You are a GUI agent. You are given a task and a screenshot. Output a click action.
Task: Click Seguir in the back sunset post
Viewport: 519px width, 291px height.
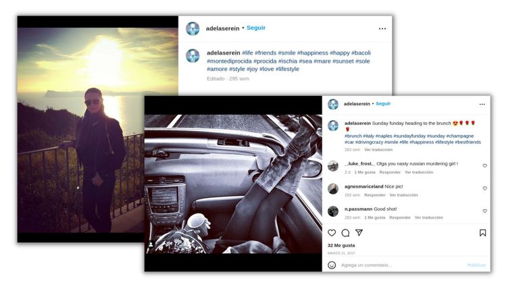click(256, 28)
